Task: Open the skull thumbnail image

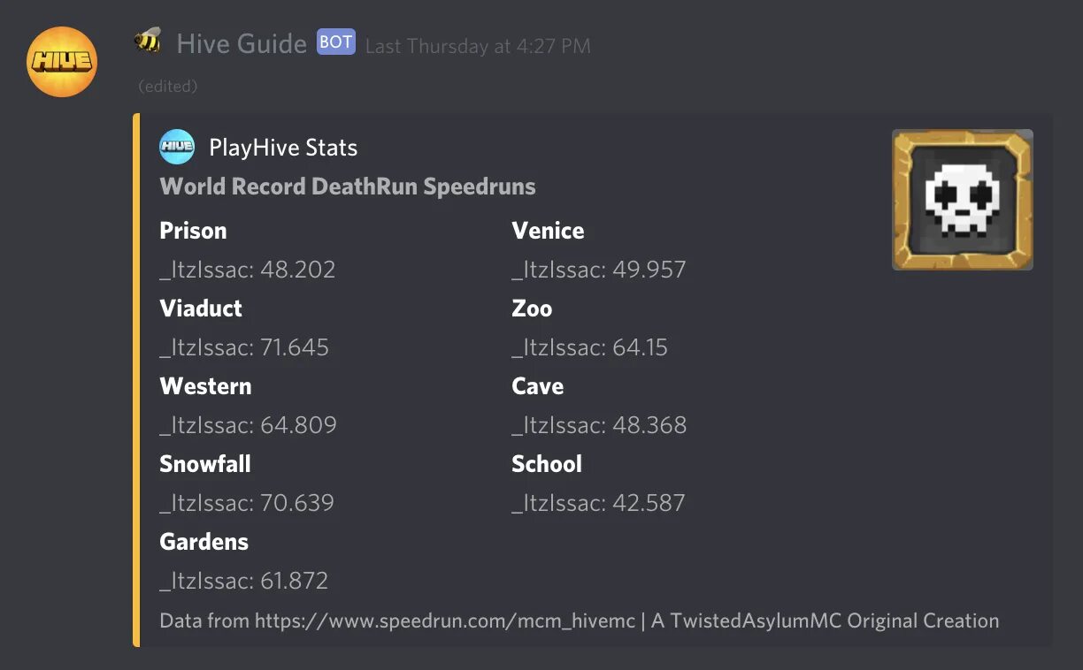Action: [962, 200]
